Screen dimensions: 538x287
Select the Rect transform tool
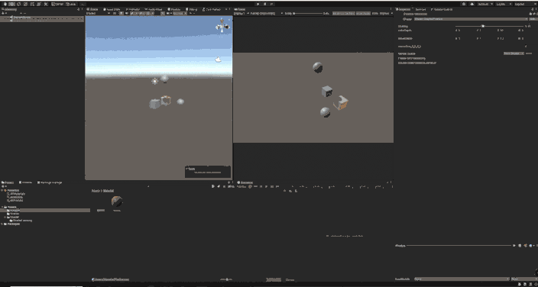pyautogui.click(x=32, y=4)
